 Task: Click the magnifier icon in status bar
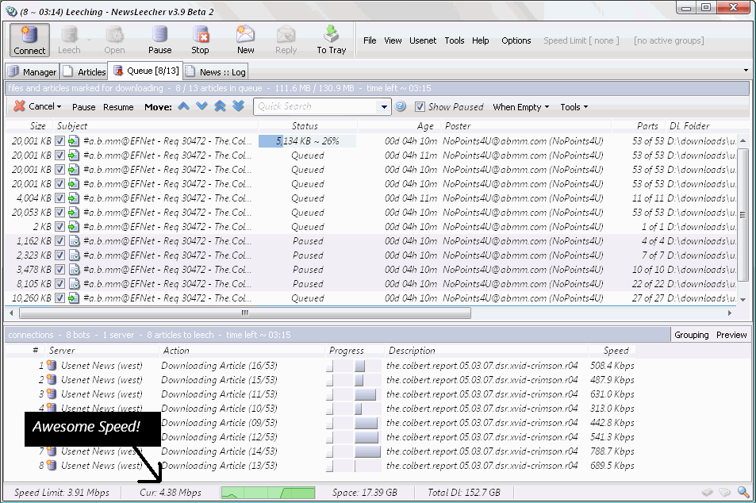743,492
